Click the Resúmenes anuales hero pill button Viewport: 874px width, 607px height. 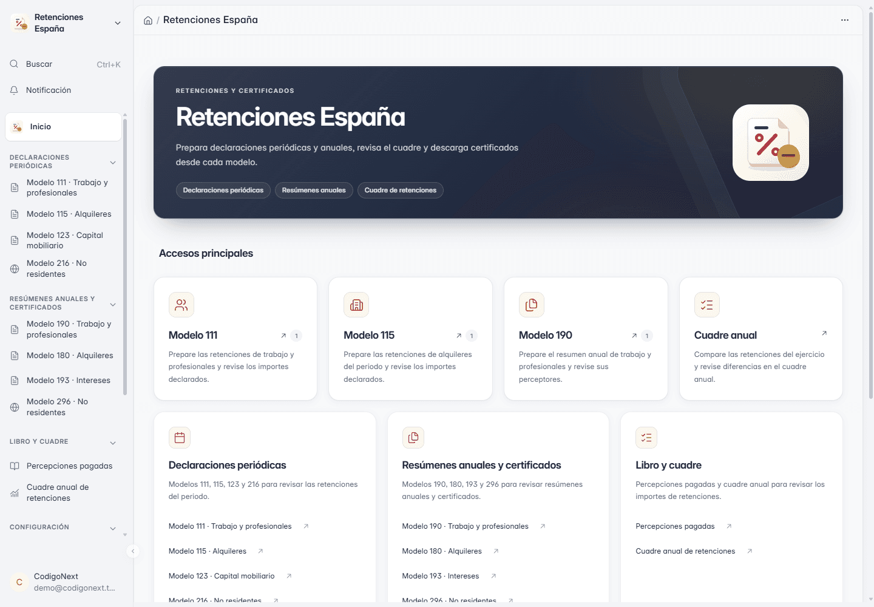[314, 191]
